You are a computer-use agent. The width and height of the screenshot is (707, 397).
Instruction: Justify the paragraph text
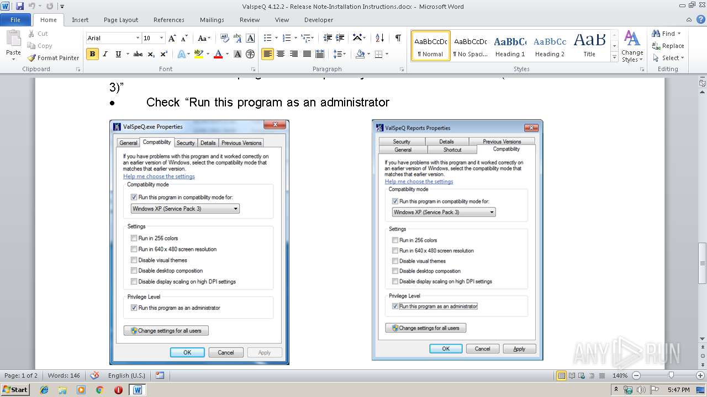307,54
